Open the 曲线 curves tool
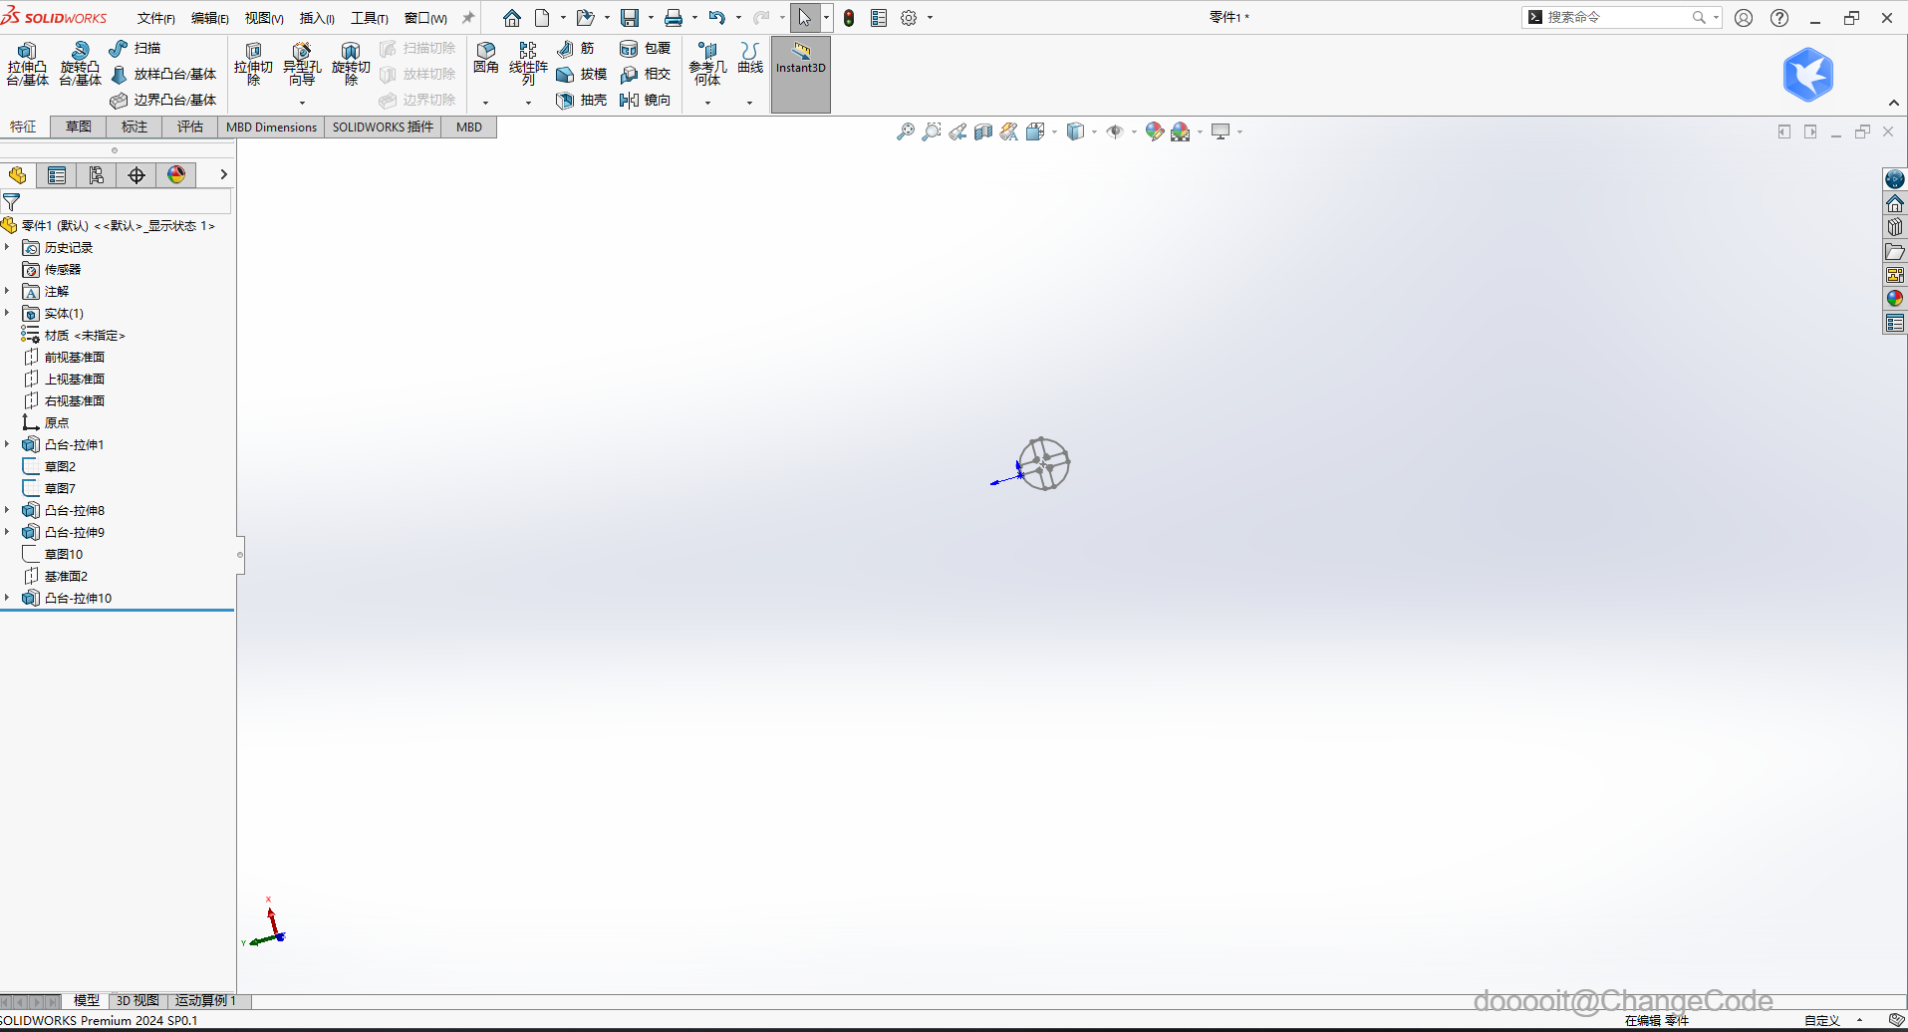This screenshot has width=1908, height=1032. click(750, 58)
